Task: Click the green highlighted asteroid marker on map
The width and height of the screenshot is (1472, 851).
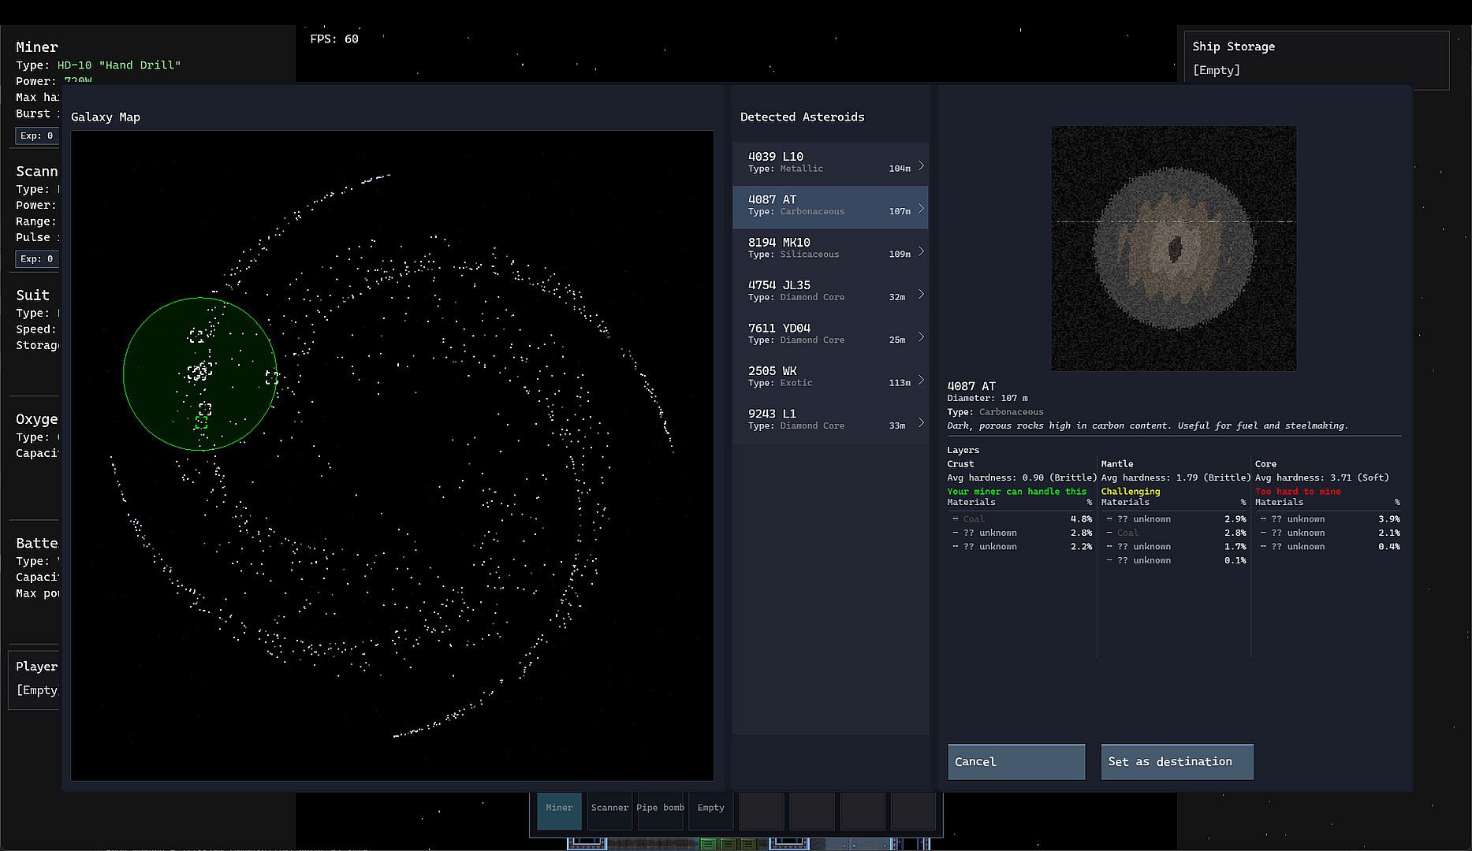Action: (x=201, y=422)
